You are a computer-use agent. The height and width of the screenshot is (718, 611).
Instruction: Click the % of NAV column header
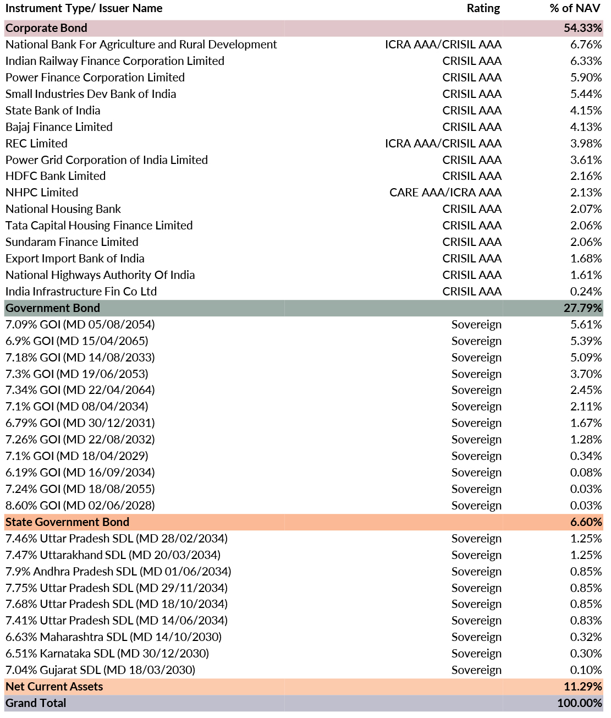pos(575,8)
